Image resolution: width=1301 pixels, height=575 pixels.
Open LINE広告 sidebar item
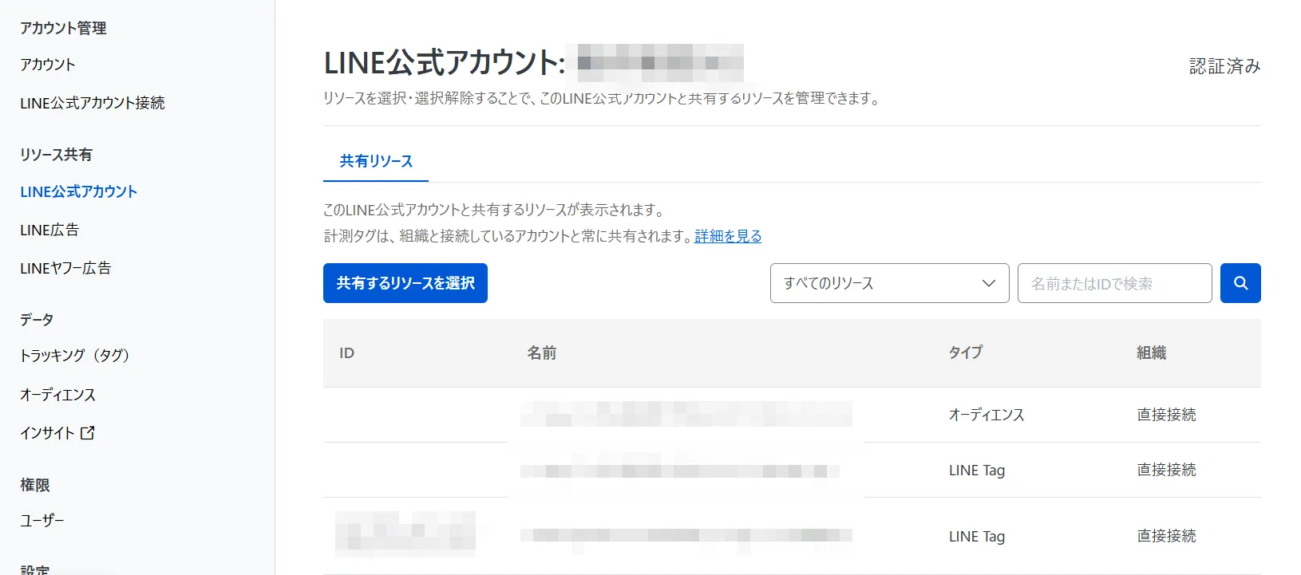point(49,230)
